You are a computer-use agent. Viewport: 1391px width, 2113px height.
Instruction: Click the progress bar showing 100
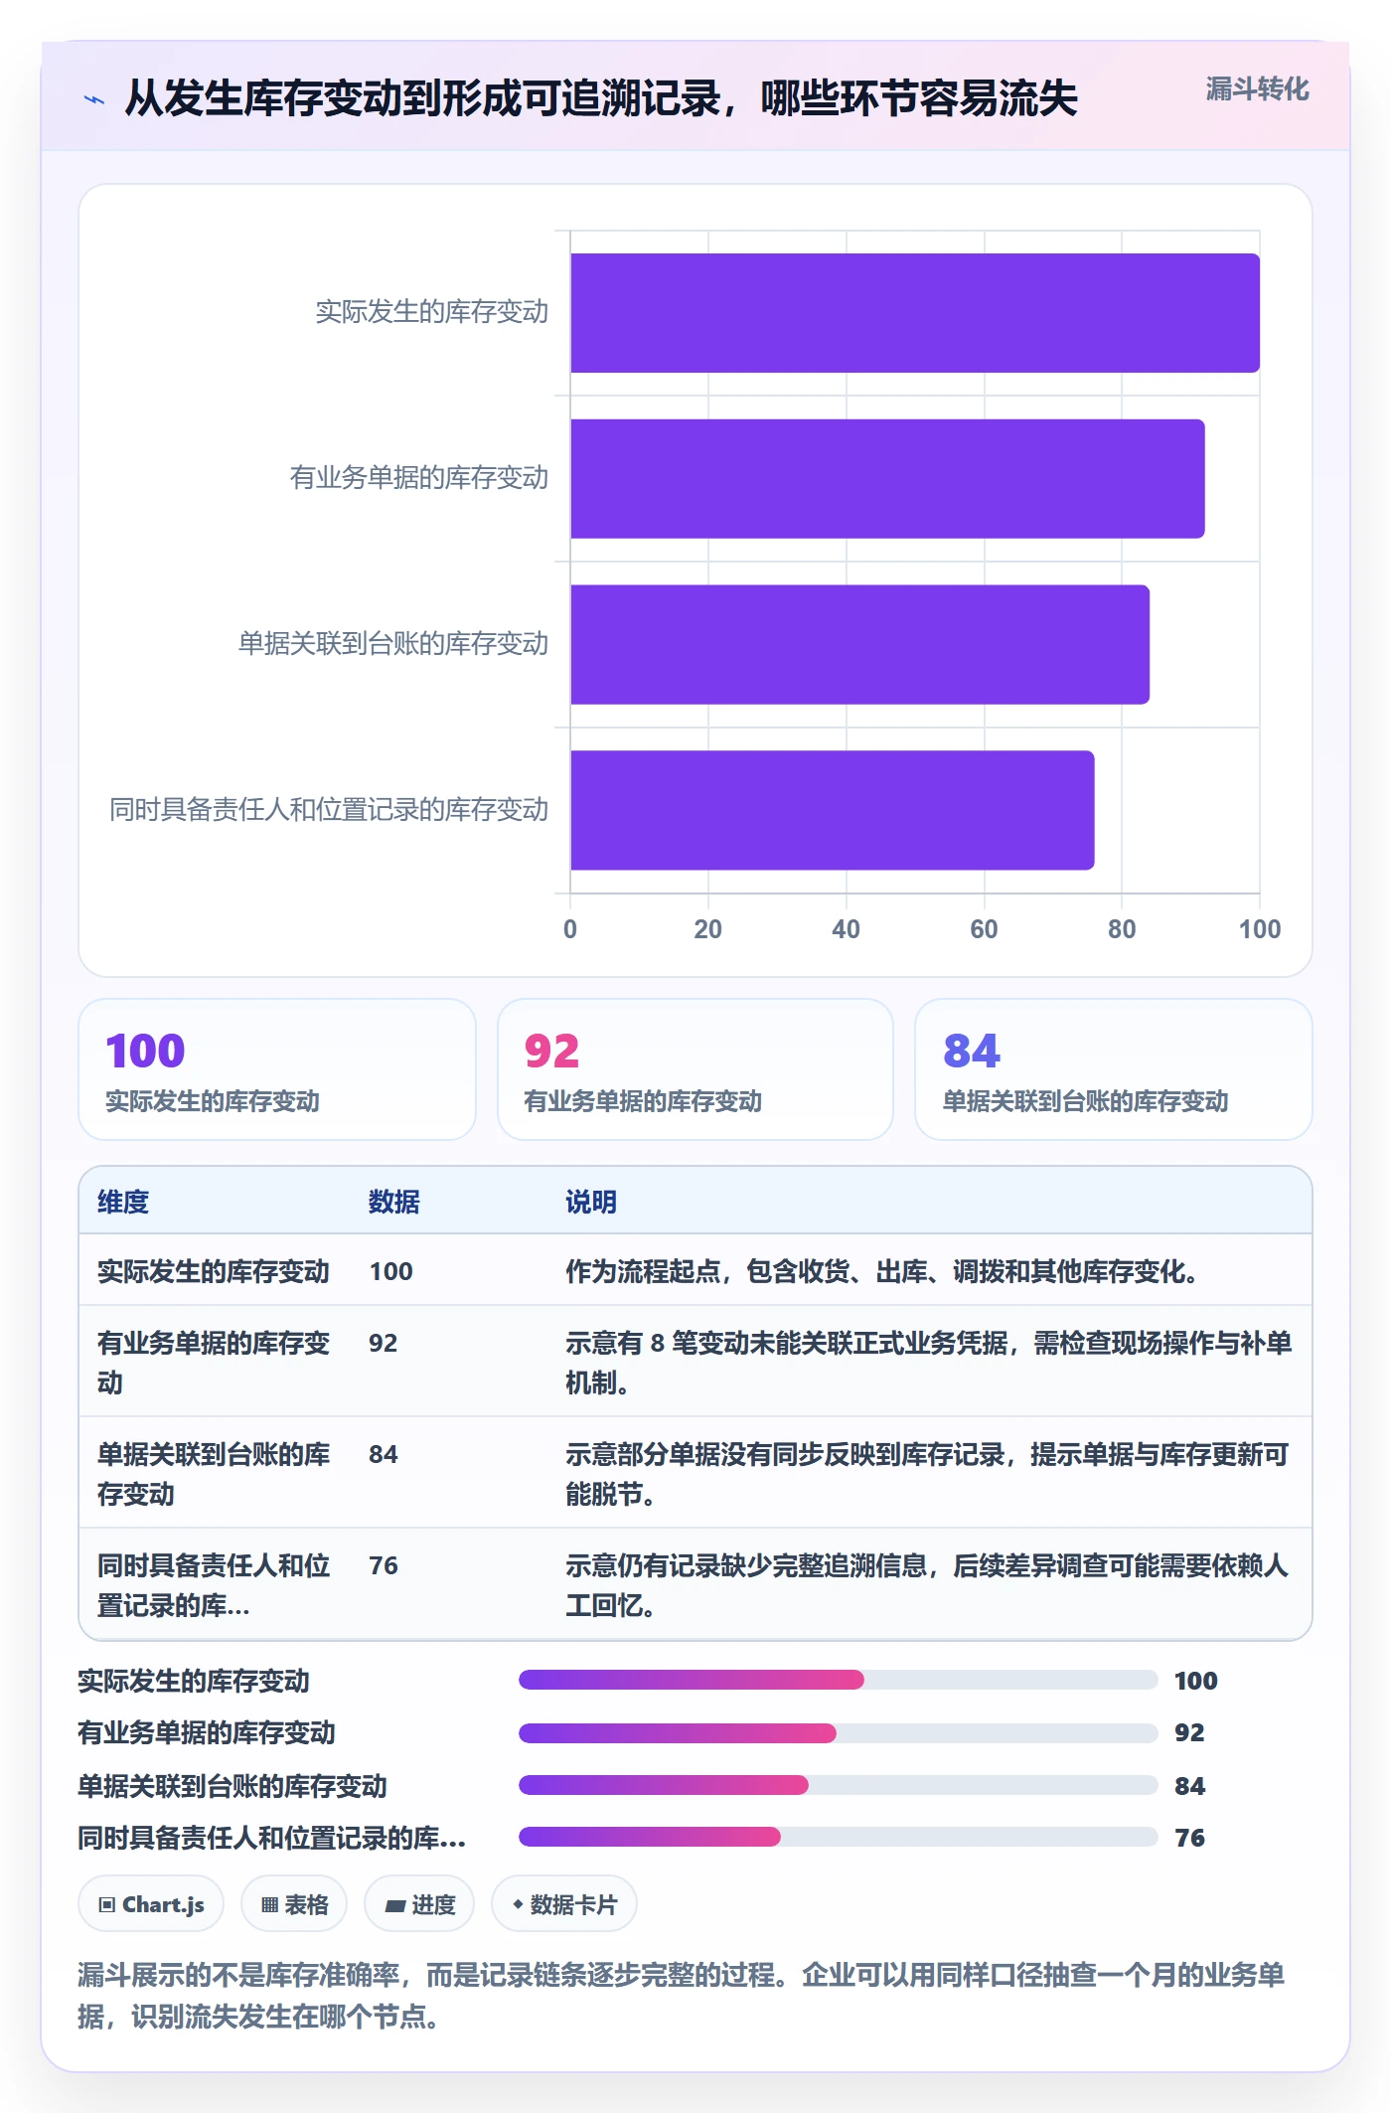click(839, 1680)
